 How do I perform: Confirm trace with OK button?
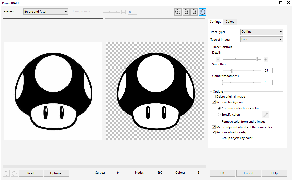tap(222, 173)
